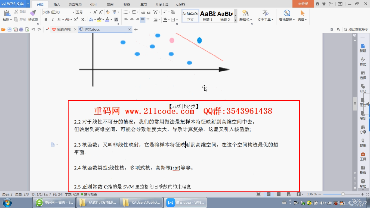This screenshot has height=208, width=370.
Task: Open 新建 in right sidebar
Action: tap(363, 48)
